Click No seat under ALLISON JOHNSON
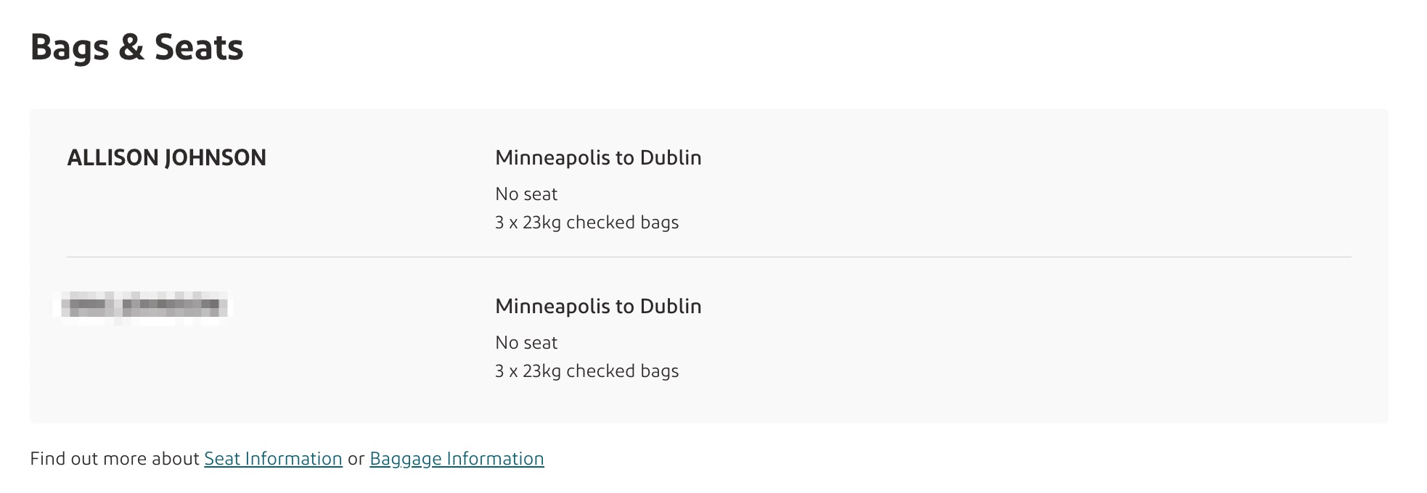 526,194
